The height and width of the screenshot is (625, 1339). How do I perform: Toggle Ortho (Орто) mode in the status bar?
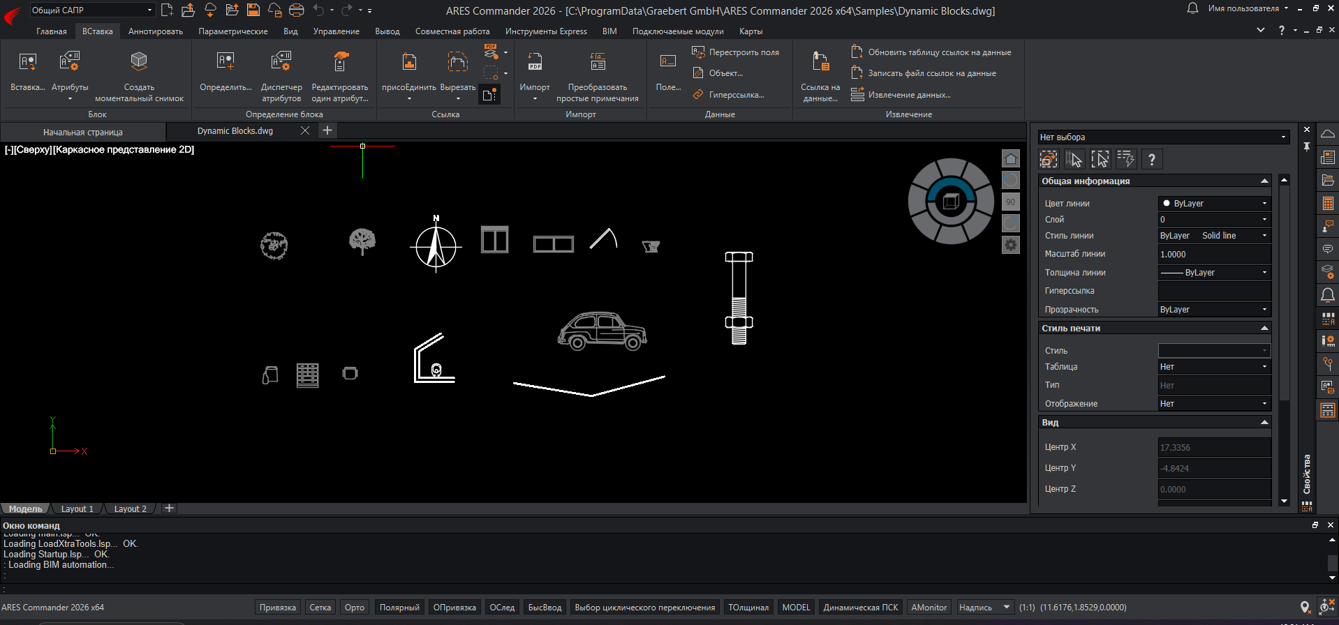[354, 608]
